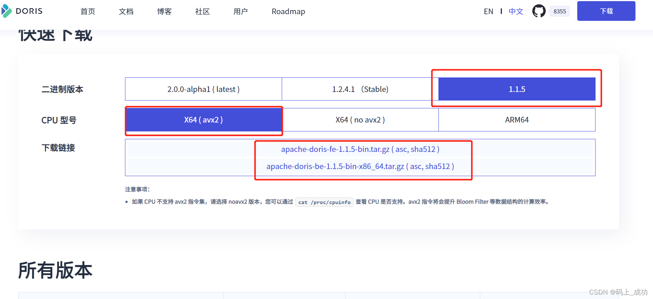Click the sha512 link for the be package
The width and height of the screenshot is (653, 299).
click(438, 166)
